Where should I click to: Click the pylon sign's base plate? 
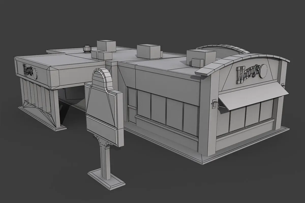(x=106, y=179)
